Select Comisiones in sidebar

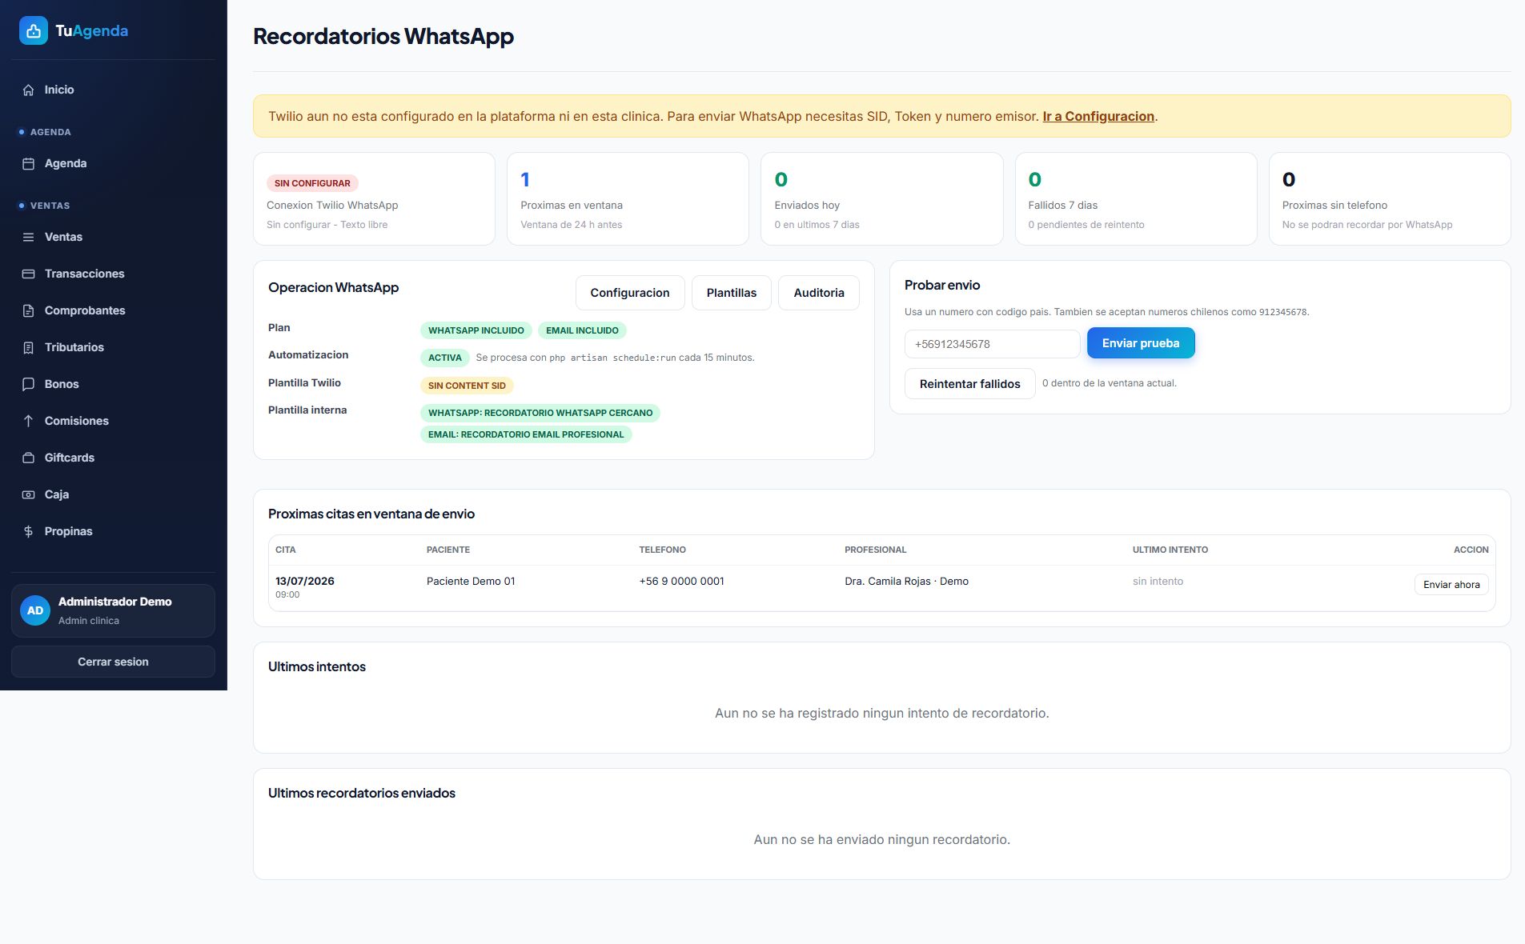[x=113, y=421]
